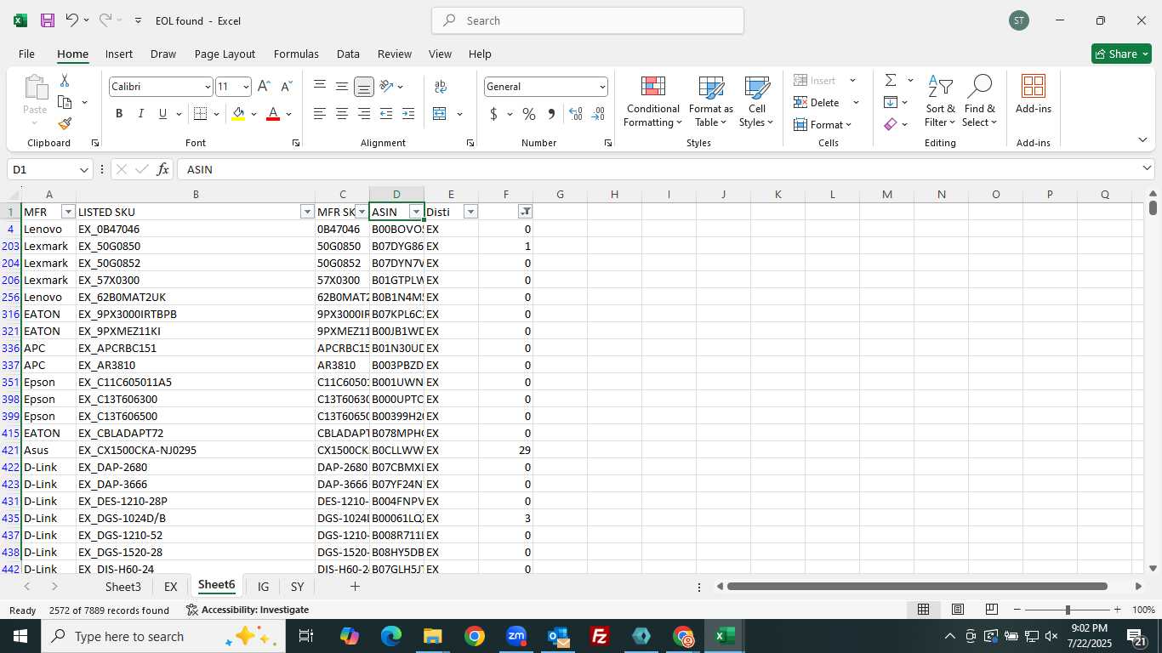Open the font size dropdown

point(246,87)
